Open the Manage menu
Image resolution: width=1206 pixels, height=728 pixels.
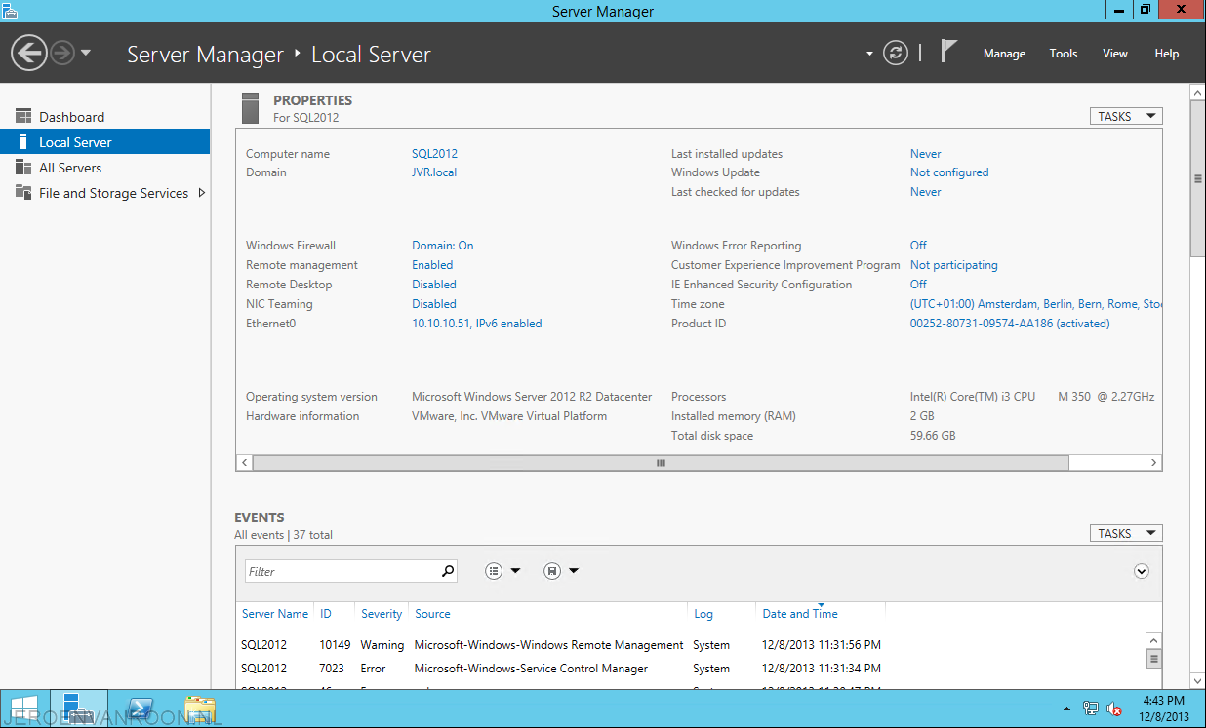[x=1004, y=54]
